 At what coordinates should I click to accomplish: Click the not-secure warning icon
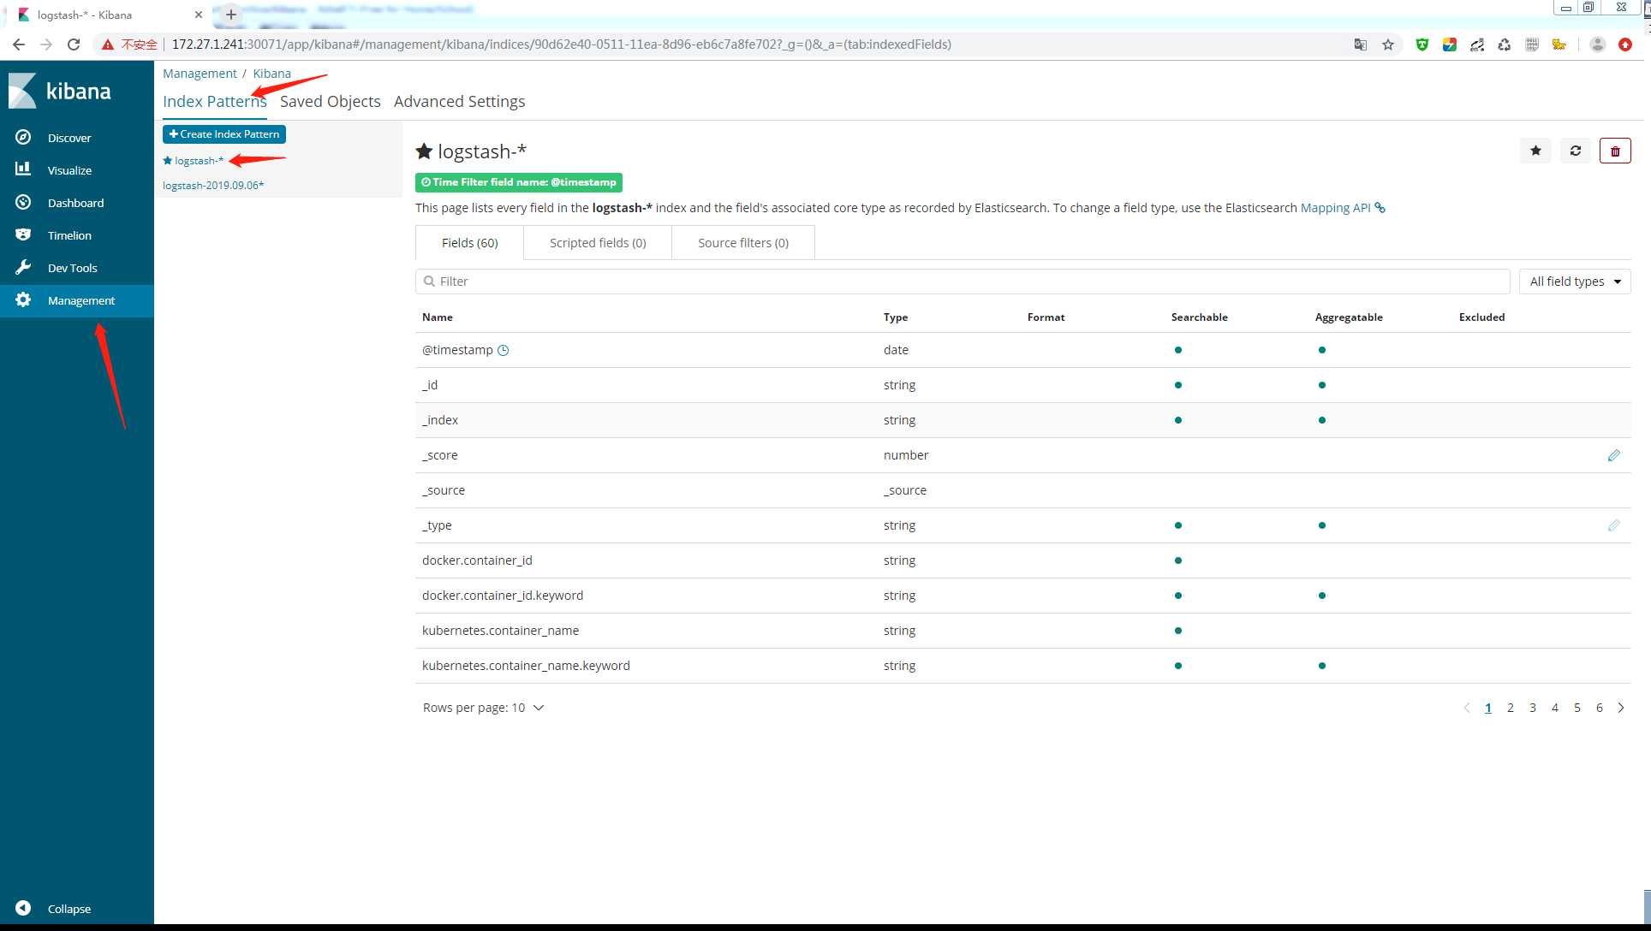tap(108, 44)
